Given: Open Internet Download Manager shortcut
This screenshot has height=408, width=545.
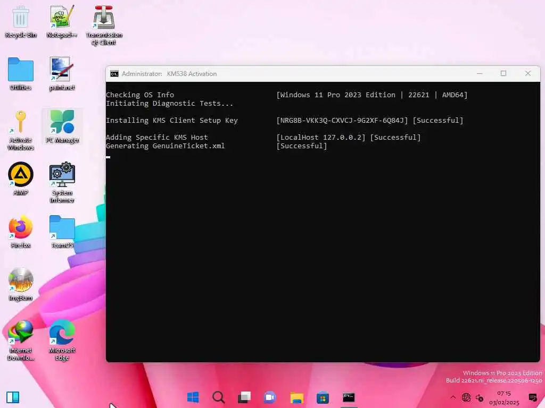Looking at the screenshot, I should coord(21,340).
